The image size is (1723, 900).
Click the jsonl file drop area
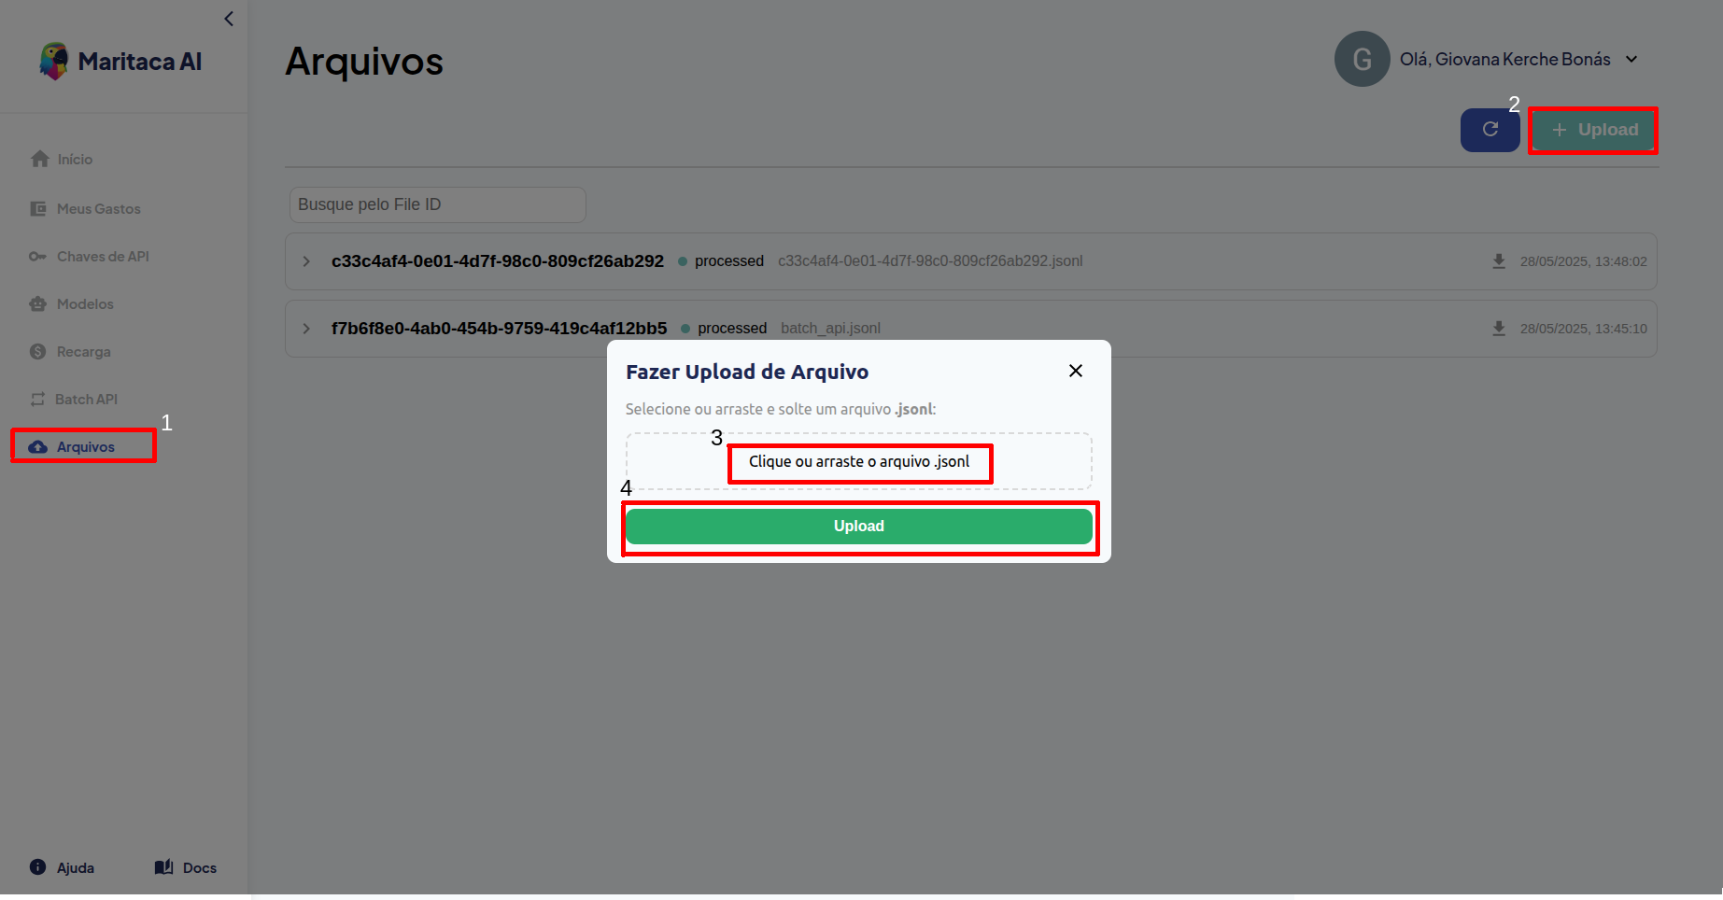[859, 461]
